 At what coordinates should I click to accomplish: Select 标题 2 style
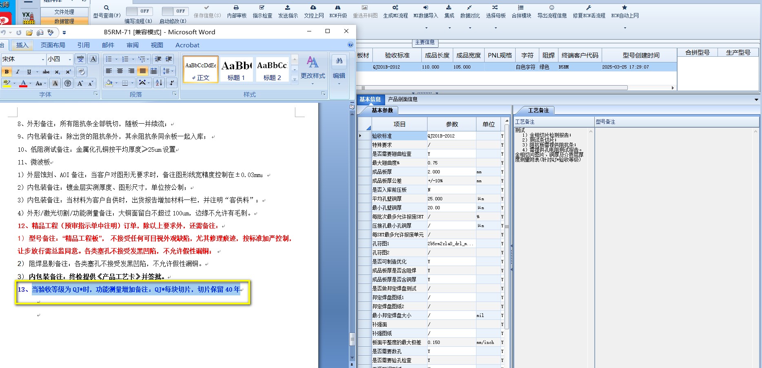pos(272,69)
